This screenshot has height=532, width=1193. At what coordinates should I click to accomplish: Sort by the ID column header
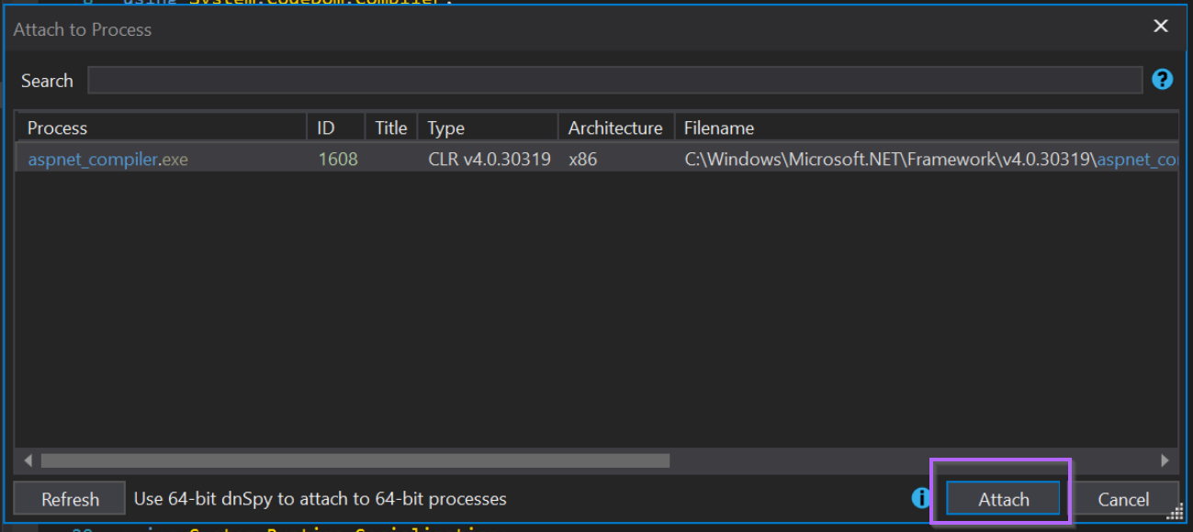[x=326, y=127]
